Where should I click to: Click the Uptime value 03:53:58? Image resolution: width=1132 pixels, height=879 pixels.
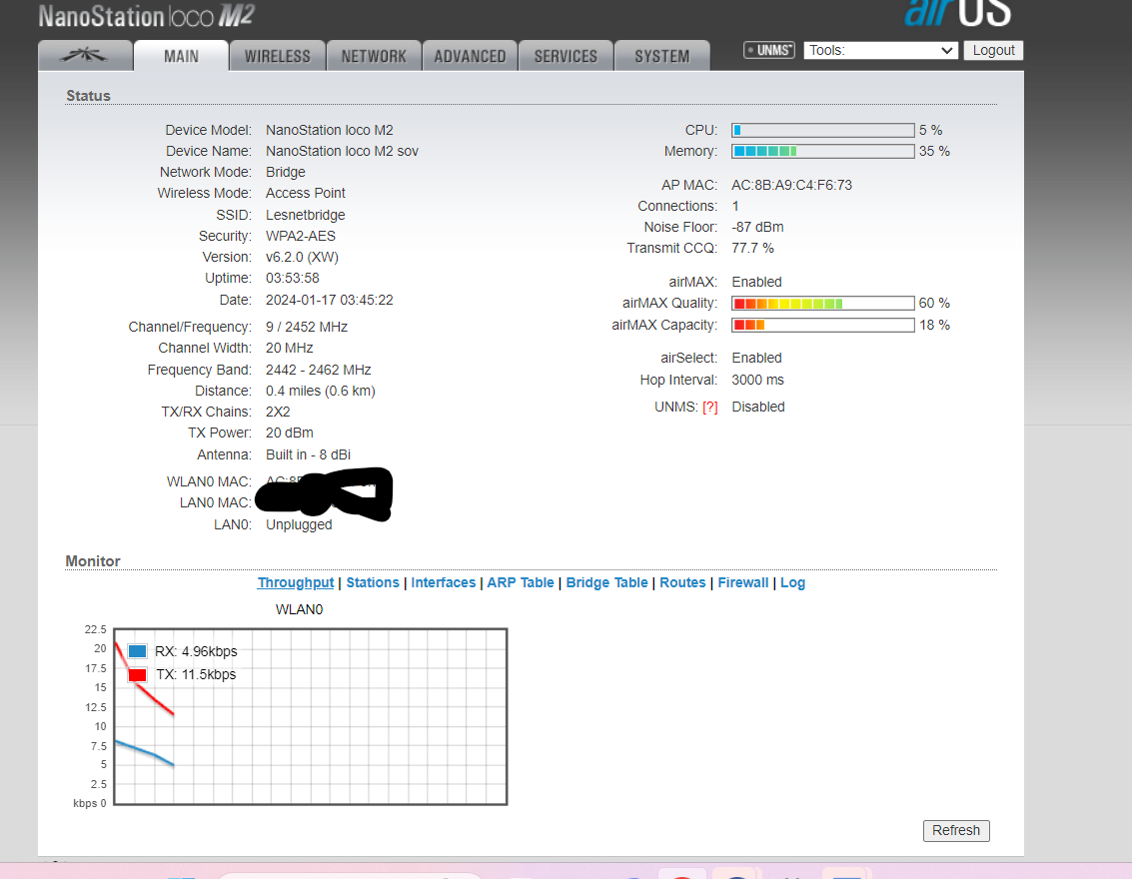[293, 278]
